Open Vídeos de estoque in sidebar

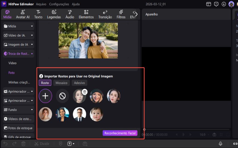(18, 119)
